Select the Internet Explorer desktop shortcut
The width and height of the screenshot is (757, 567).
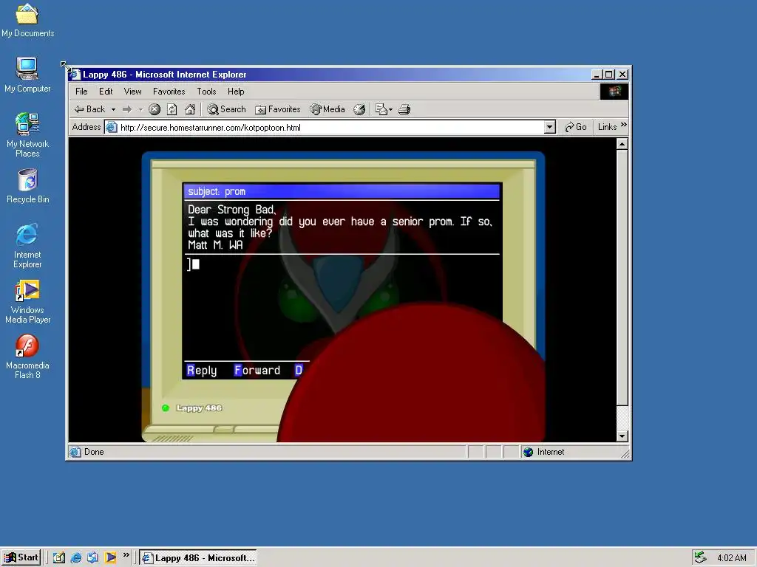pyautogui.click(x=27, y=245)
